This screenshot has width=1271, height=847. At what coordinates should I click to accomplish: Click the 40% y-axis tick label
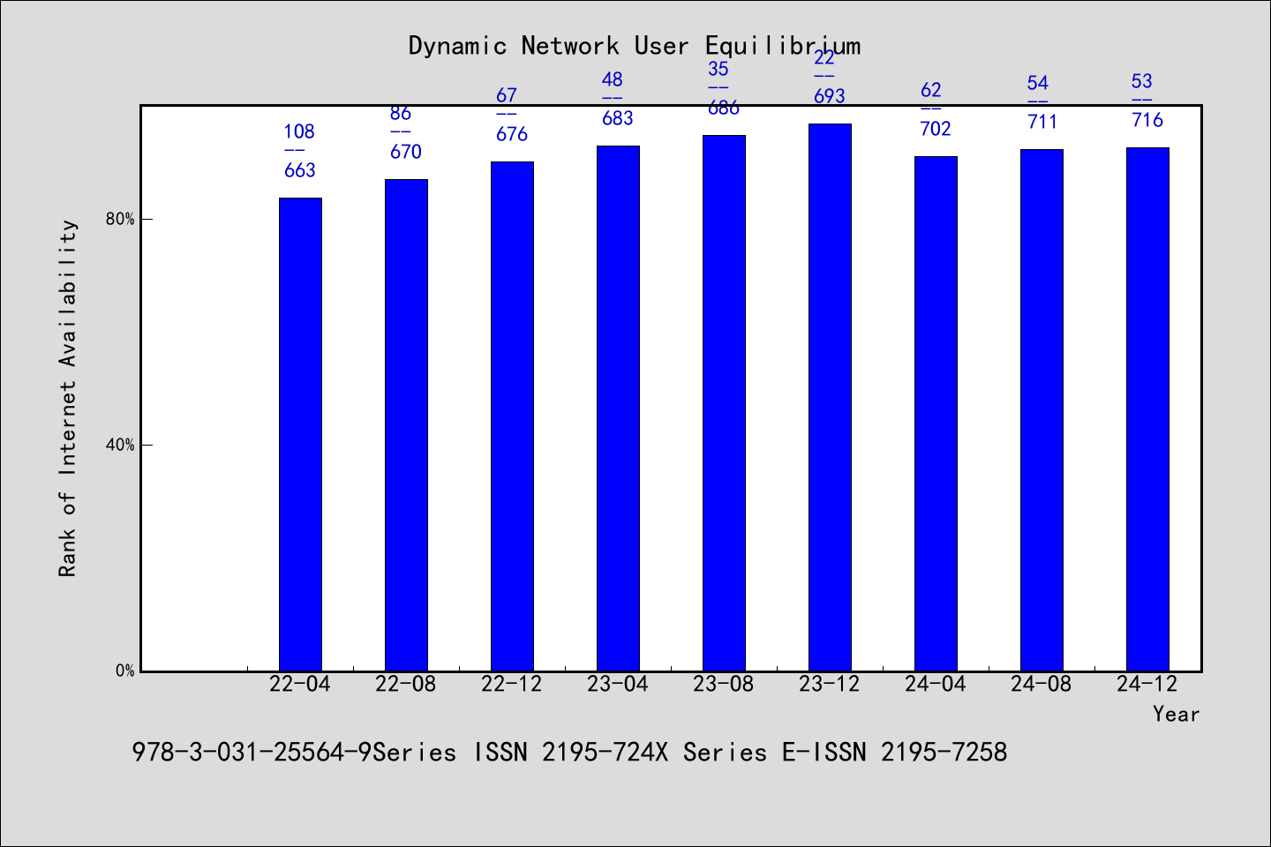(x=120, y=445)
